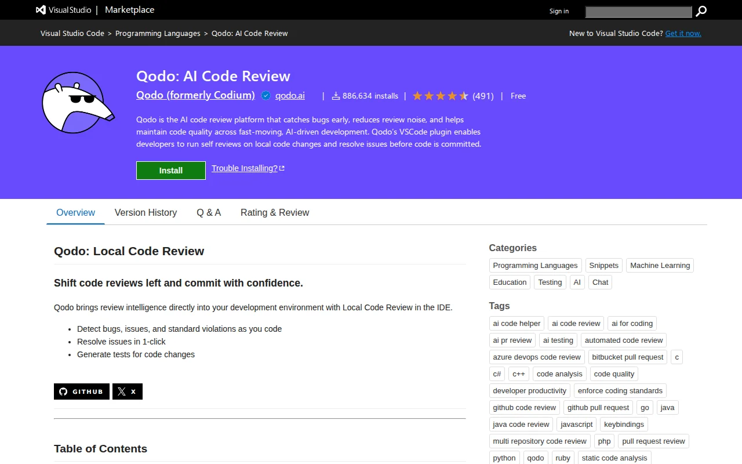This screenshot has width=742, height=464.
Task: Click the verified publisher badge icon
Action: 265,96
